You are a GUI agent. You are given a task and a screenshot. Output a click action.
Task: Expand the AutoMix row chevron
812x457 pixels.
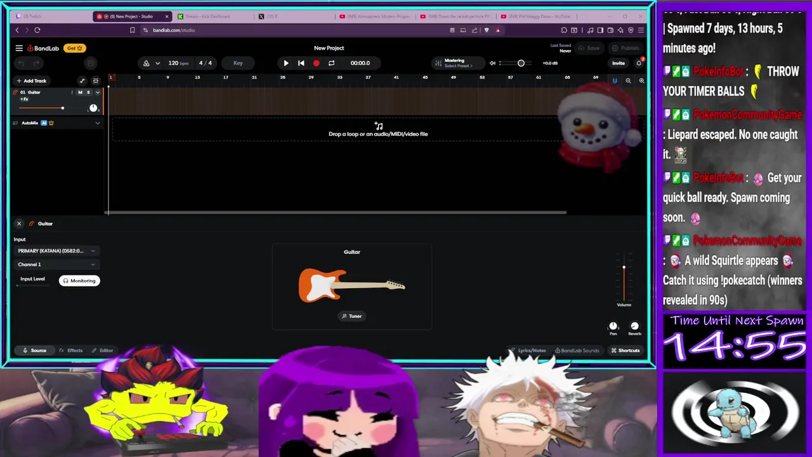pos(97,123)
